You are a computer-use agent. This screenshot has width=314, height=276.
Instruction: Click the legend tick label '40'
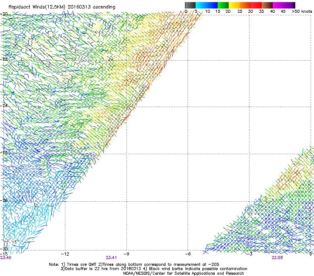(x=272, y=11)
